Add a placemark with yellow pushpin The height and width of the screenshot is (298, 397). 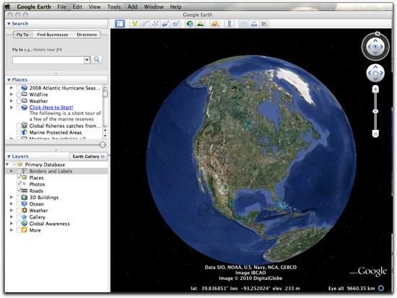click(134, 24)
